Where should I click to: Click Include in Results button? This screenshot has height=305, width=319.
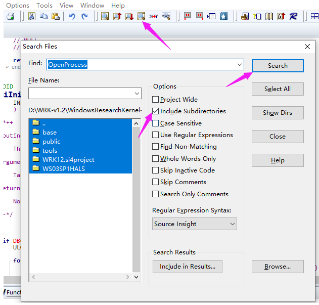pos(188,267)
